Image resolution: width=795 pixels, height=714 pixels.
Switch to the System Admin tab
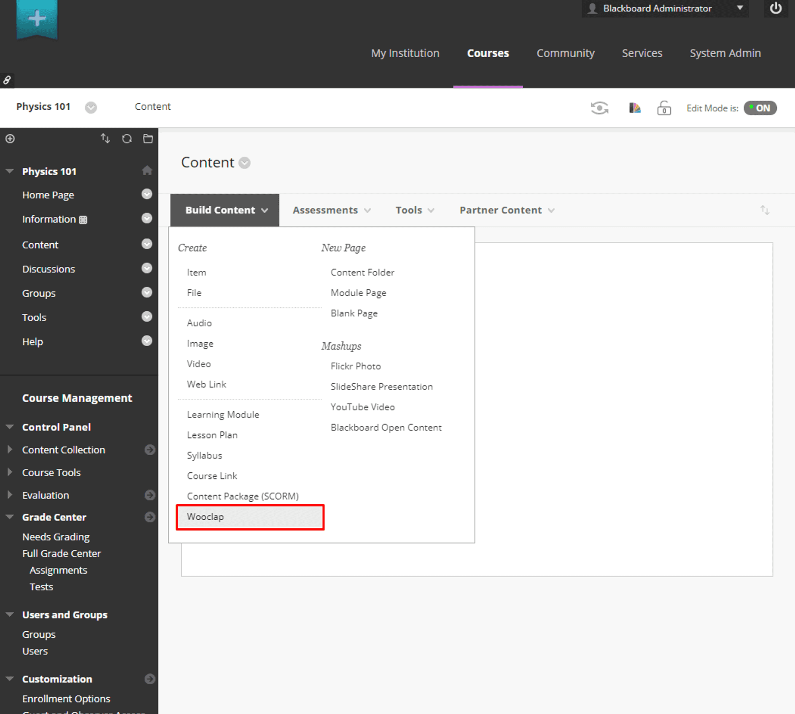725,53
